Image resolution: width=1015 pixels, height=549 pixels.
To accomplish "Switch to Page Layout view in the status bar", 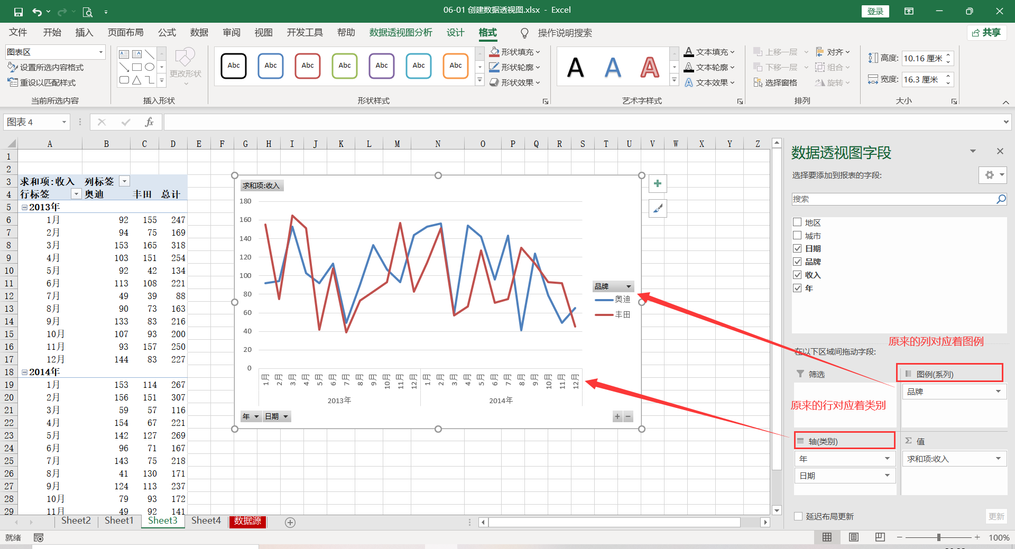I will coord(854,537).
